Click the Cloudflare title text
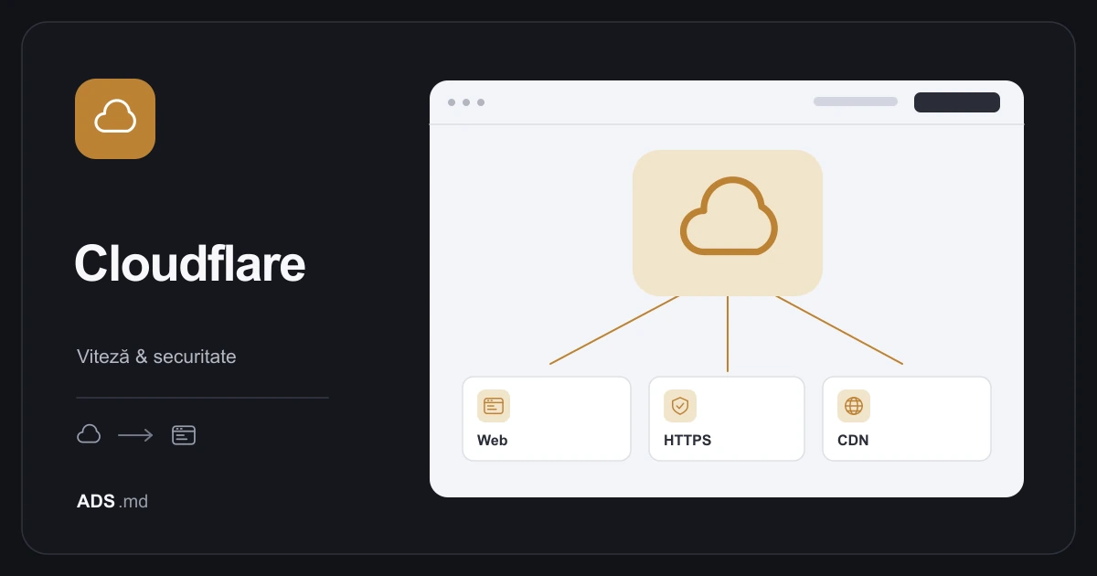The height and width of the screenshot is (576, 1097). pyautogui.click(x=190, y=264)
